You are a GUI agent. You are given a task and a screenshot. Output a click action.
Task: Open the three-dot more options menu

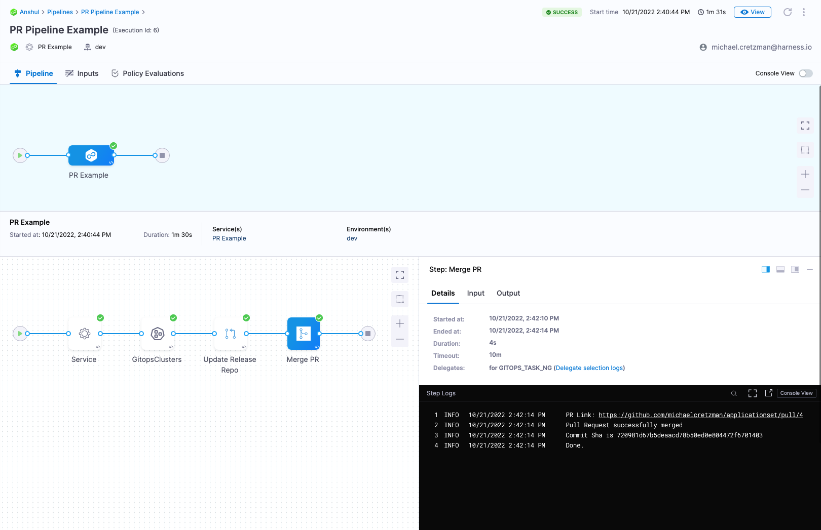tap(804, 12)
